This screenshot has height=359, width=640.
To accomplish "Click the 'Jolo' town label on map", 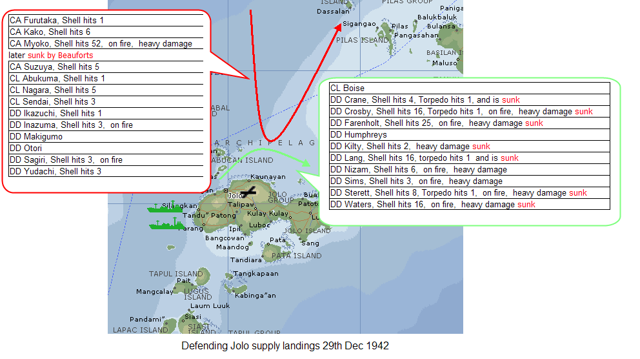I will [x=235, y=196].
